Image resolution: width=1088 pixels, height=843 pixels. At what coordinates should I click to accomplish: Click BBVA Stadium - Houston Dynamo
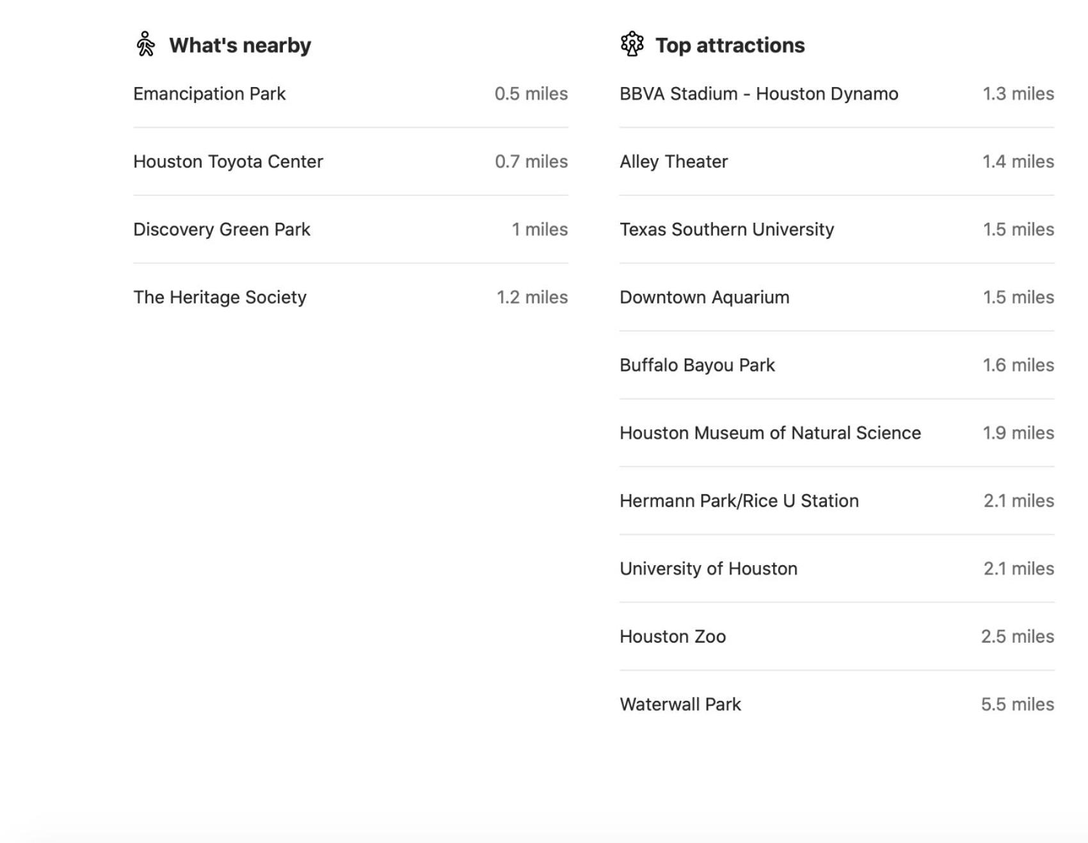tap(759, 94)
